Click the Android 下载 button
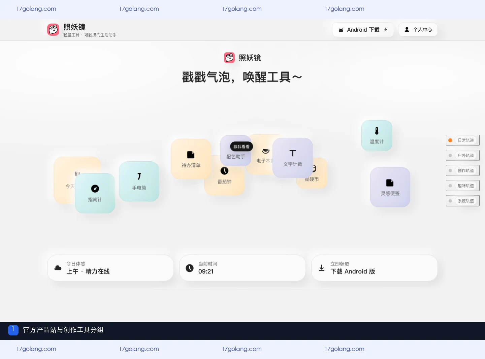The height and width of the screenshot is (359, 485). [363, 30]
